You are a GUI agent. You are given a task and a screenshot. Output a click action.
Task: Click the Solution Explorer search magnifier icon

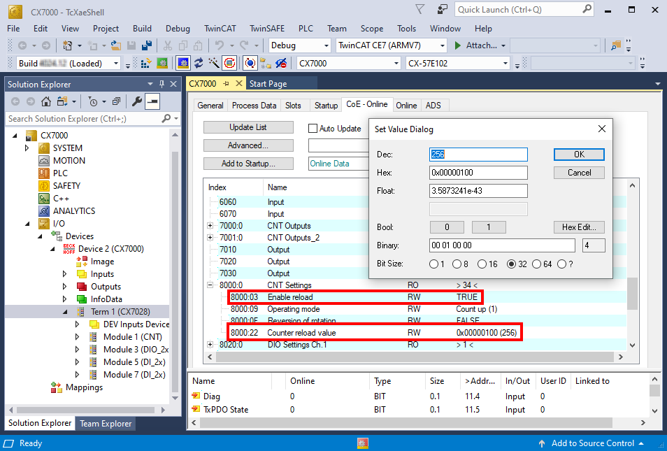(166, 119)
